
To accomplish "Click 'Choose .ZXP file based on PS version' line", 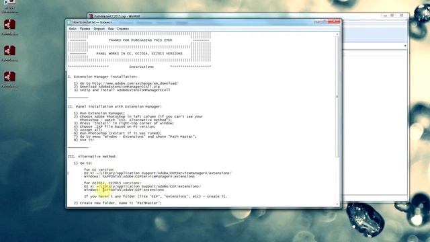I will pyautogui.click(x=115, y=126).
